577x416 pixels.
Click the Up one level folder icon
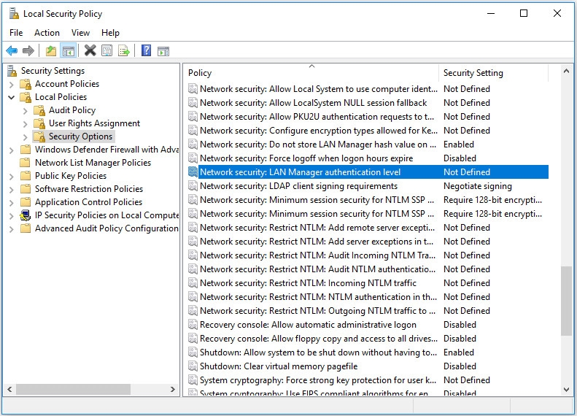click(x=51, y=50)
